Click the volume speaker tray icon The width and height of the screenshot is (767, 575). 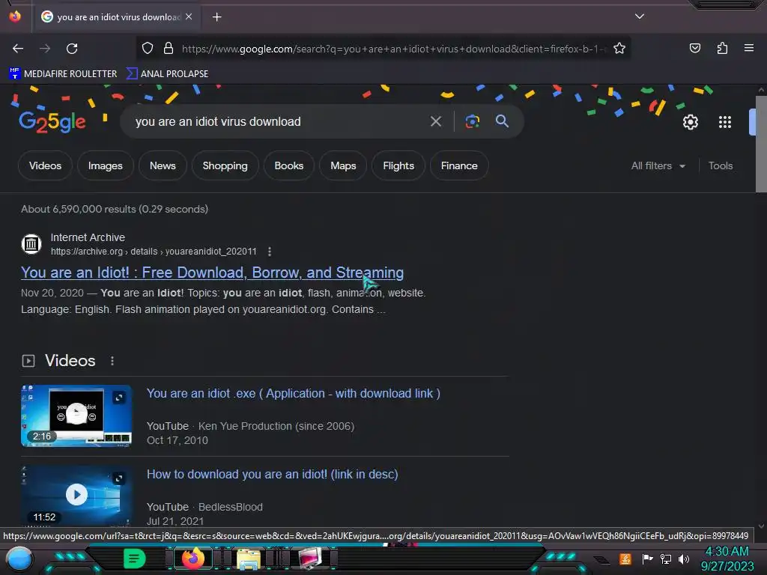pyautogui.click(x=683, y=559)
